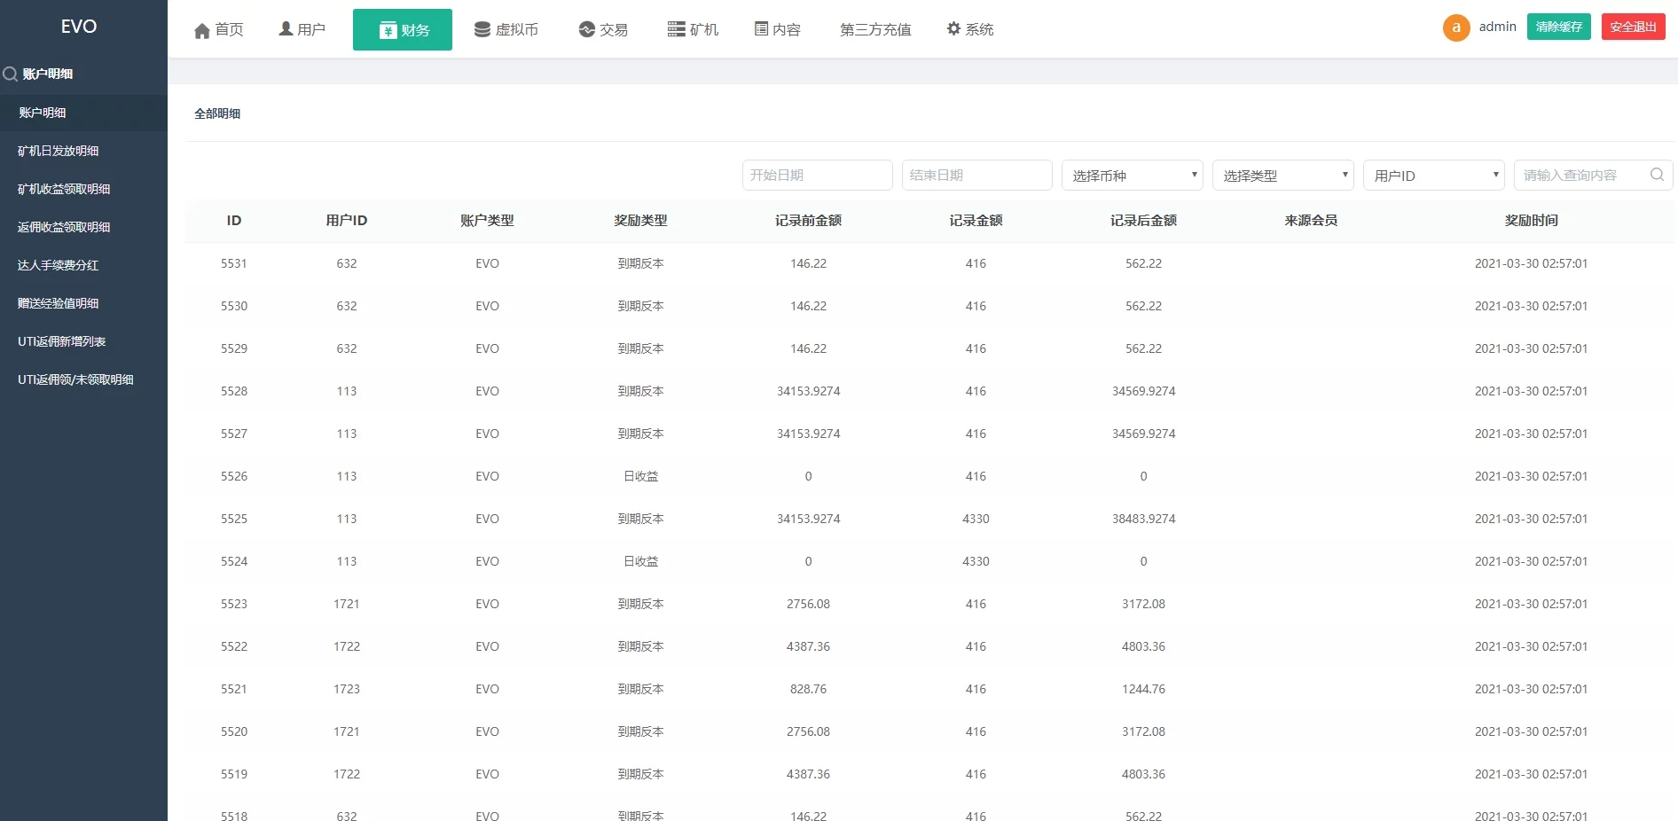Click the 结束日期 date input
The height and width of the screenshot is (821, 1678).
976,175
